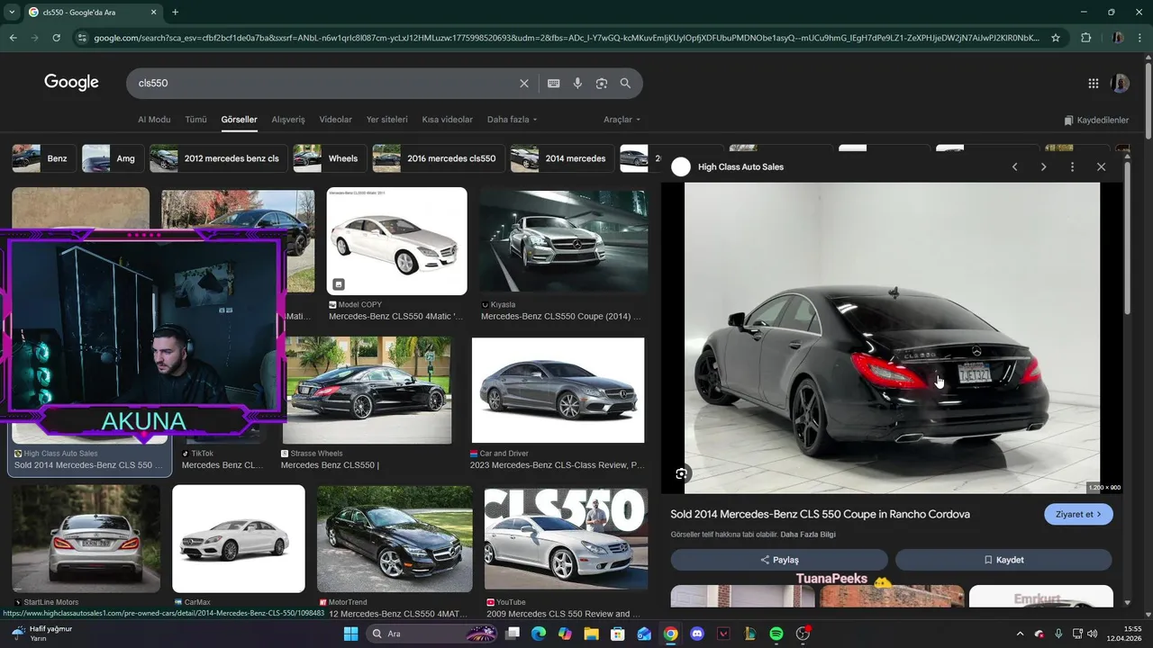Start a voice search with the microphone
1153x648 pixels.
(577, 83)
